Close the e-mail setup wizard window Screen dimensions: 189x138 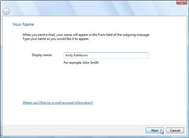(182, 2)
